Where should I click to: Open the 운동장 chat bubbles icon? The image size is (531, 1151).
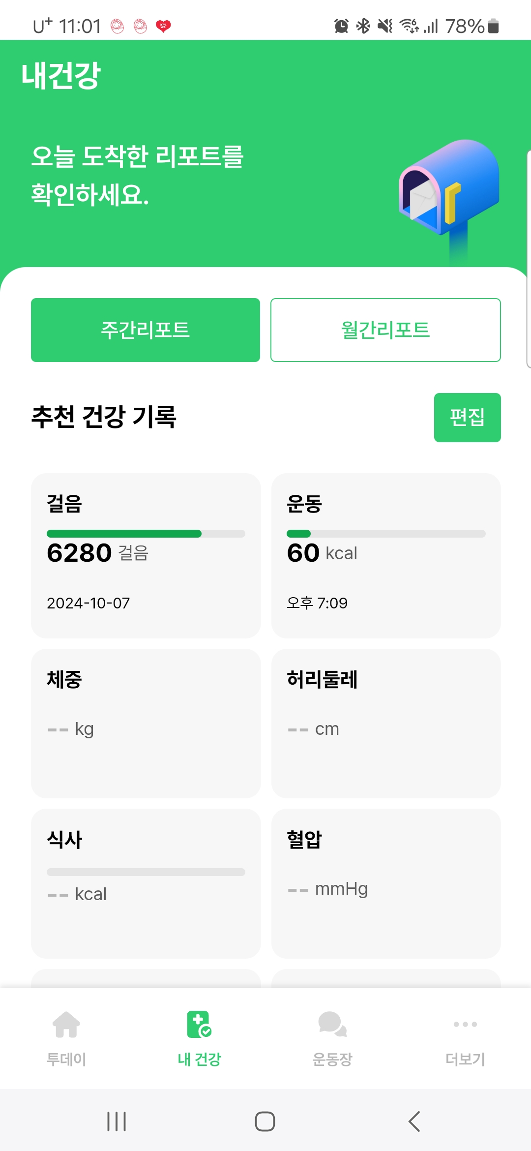tap(332, 1024)
